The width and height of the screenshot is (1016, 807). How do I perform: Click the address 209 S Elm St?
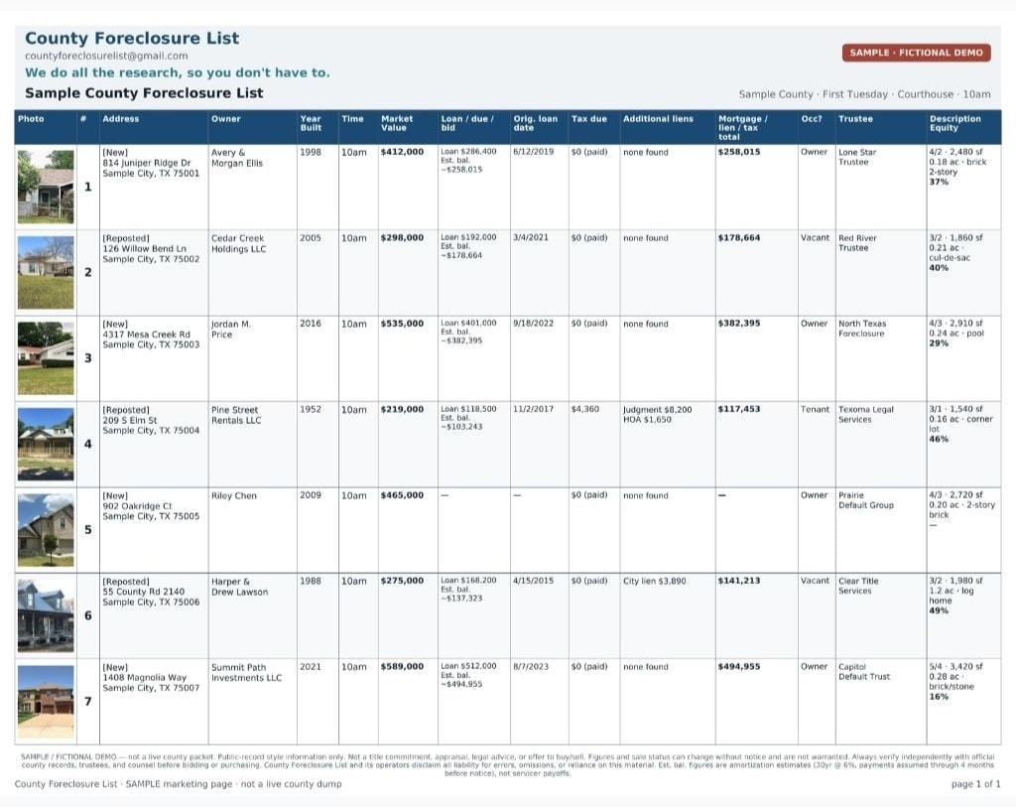[x=130, y=420]
